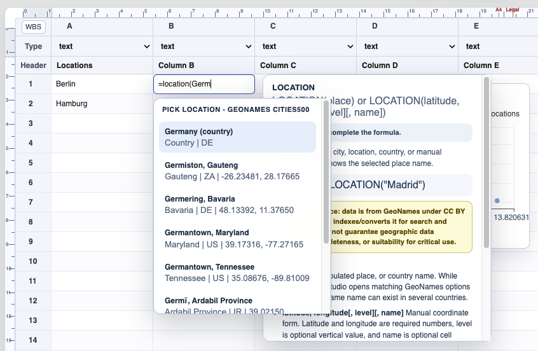This screenshot has width=538, height=351.
Task: Select row 14 number header
Action: pos(32,340)
